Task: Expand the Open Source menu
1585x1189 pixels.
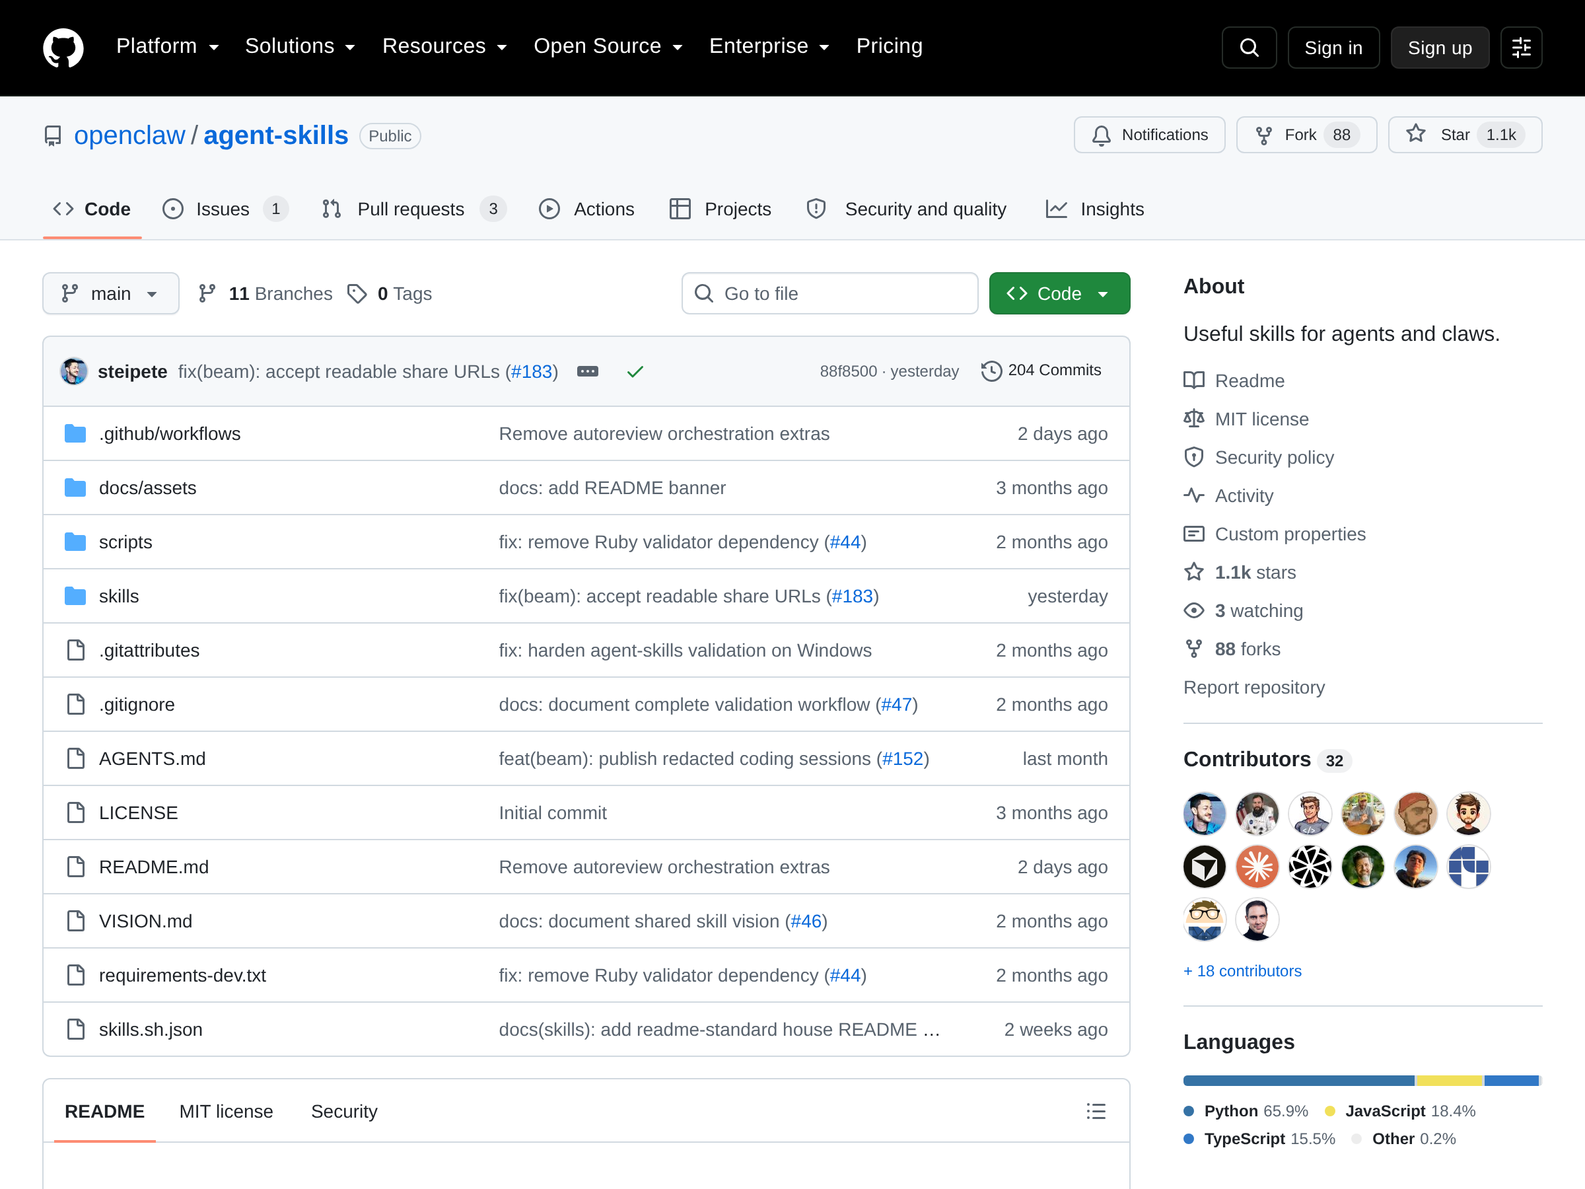Action: coord(608,46)
